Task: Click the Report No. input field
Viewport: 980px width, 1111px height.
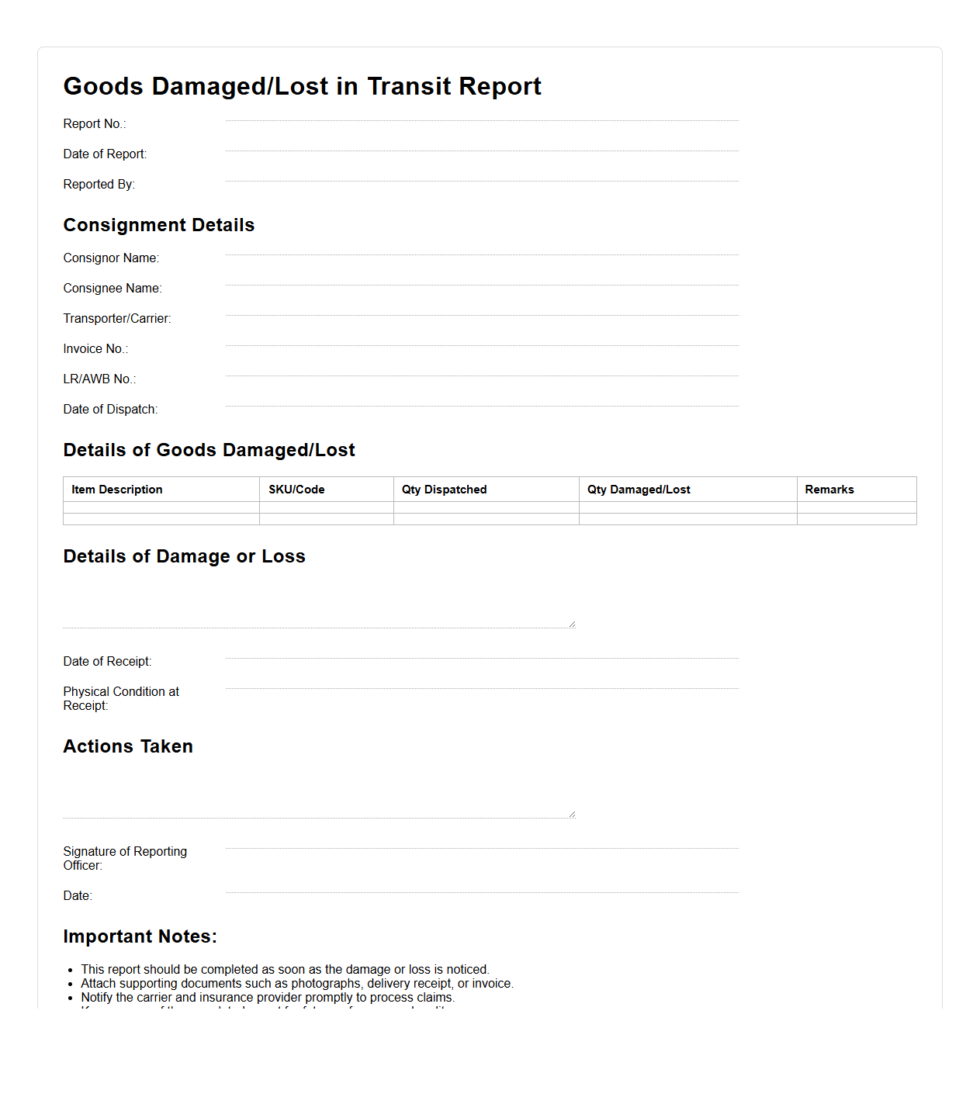Action: (x=481, y=114)
